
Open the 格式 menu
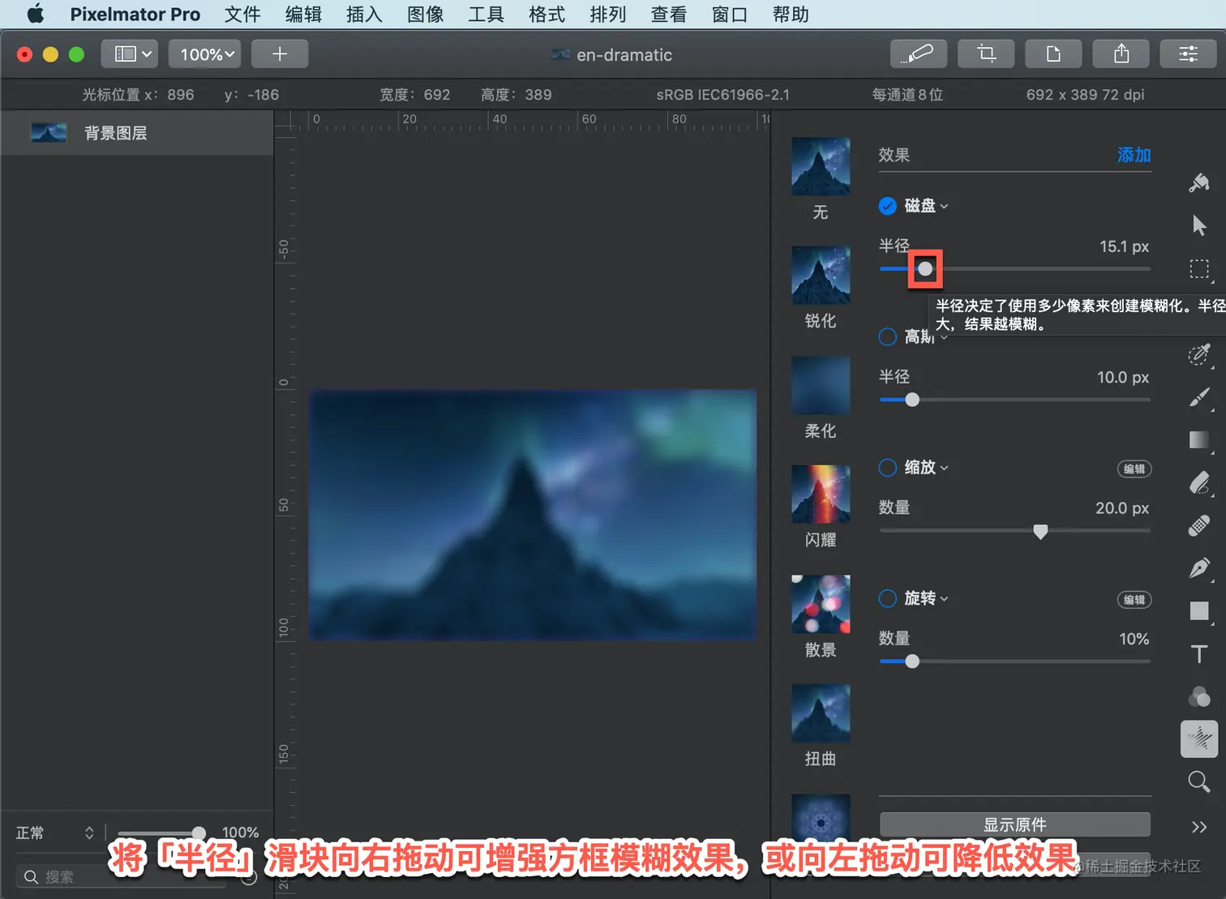click(547, 15)
